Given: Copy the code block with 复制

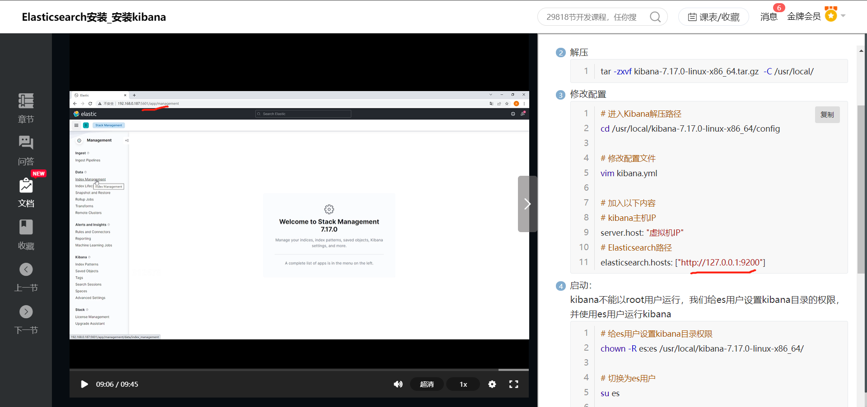Looking at the screenshot, I should click(827, 114).
